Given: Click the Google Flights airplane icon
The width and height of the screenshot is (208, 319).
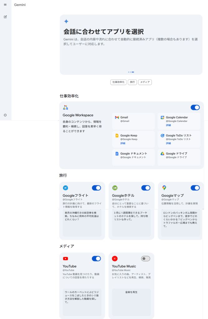Looking at the screenshot, I should tap(65, 188).
